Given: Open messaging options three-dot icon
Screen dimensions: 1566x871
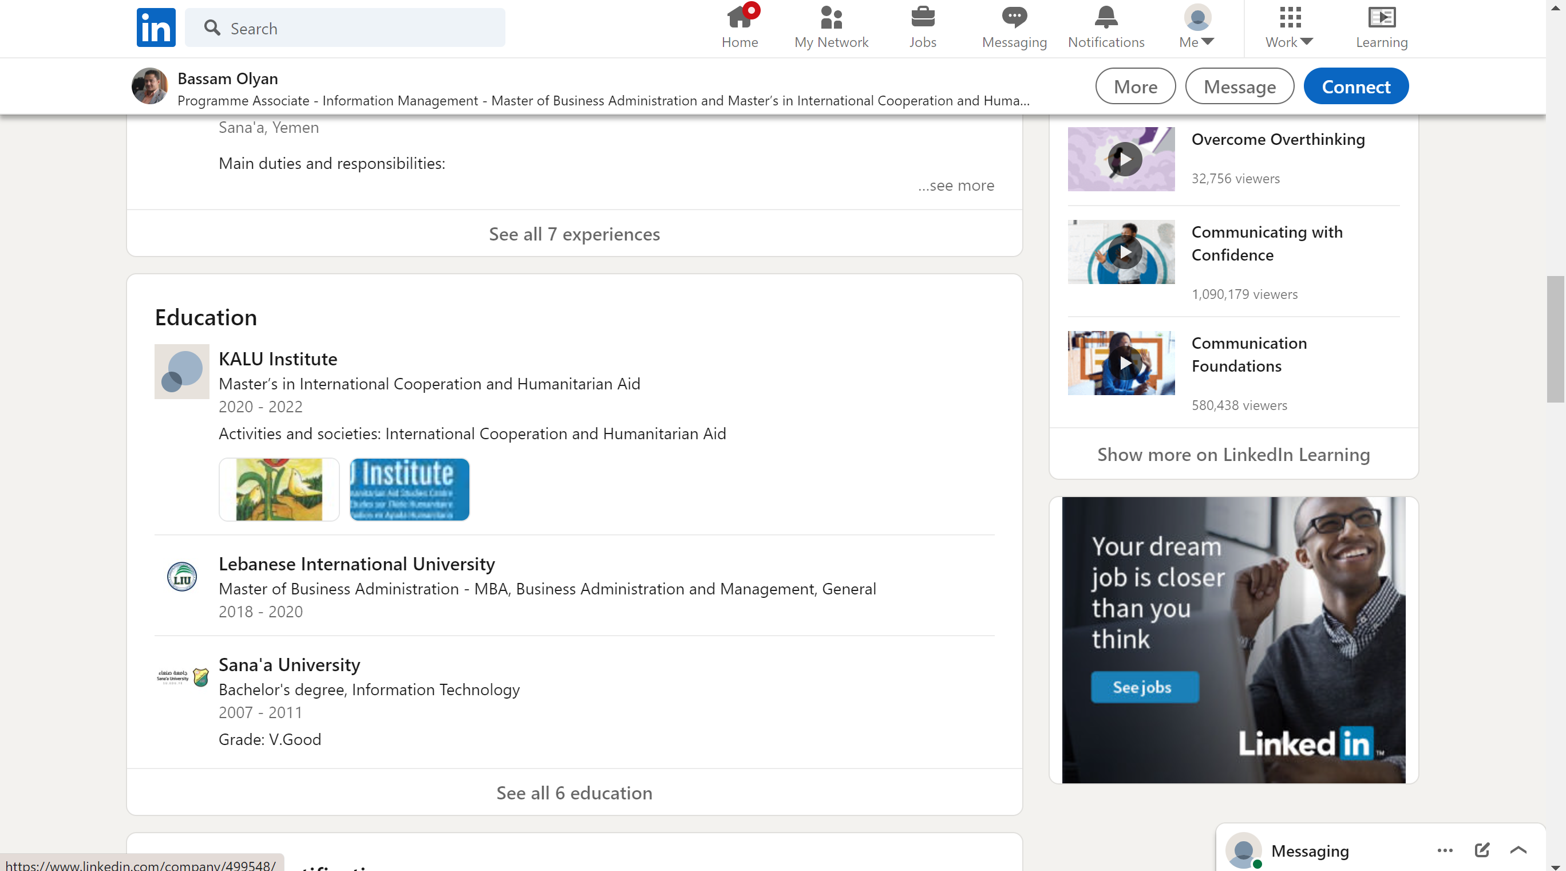Looking at the screenshot, I should click(x=1445, y=850).
